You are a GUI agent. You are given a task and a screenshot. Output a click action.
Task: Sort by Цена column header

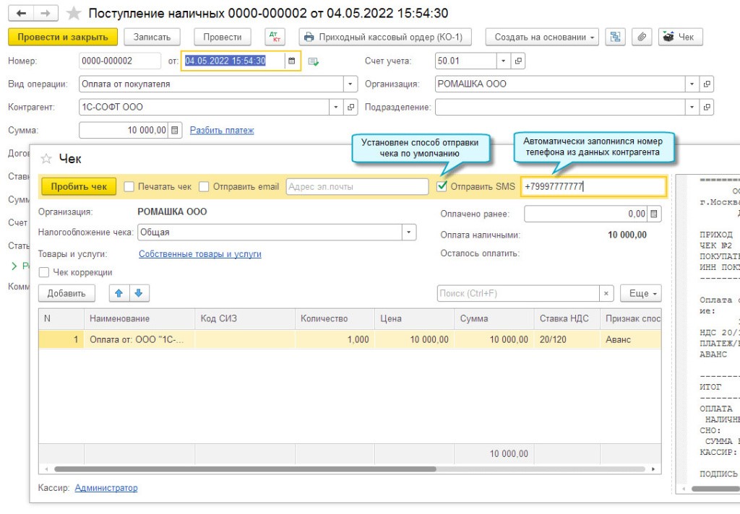tap(414, 319)
